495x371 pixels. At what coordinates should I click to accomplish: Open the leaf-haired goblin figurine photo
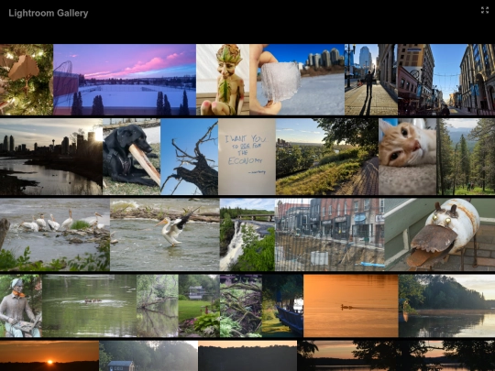pos(223,80)
